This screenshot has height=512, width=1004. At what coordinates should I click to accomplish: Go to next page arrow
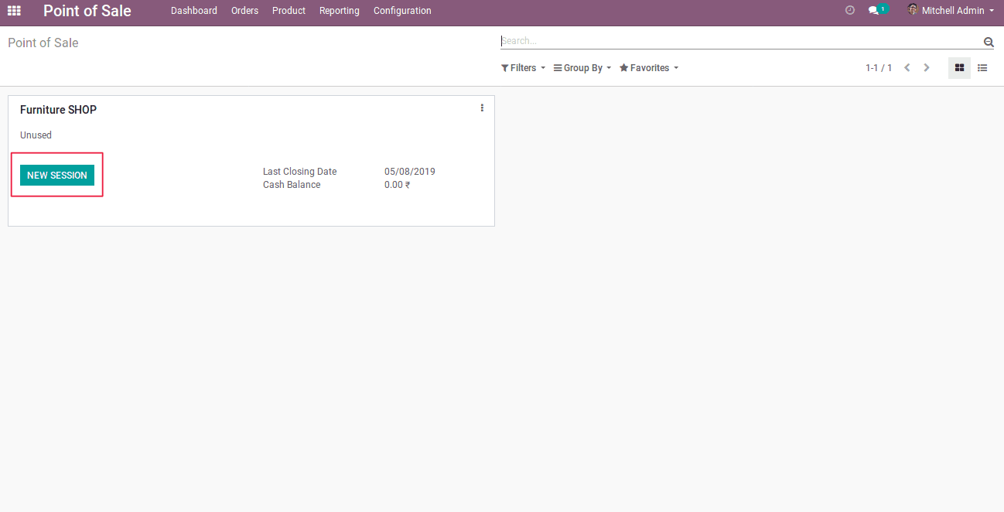[x=927, y=68]
